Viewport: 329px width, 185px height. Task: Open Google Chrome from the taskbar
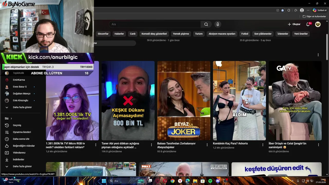click(172, 181)
